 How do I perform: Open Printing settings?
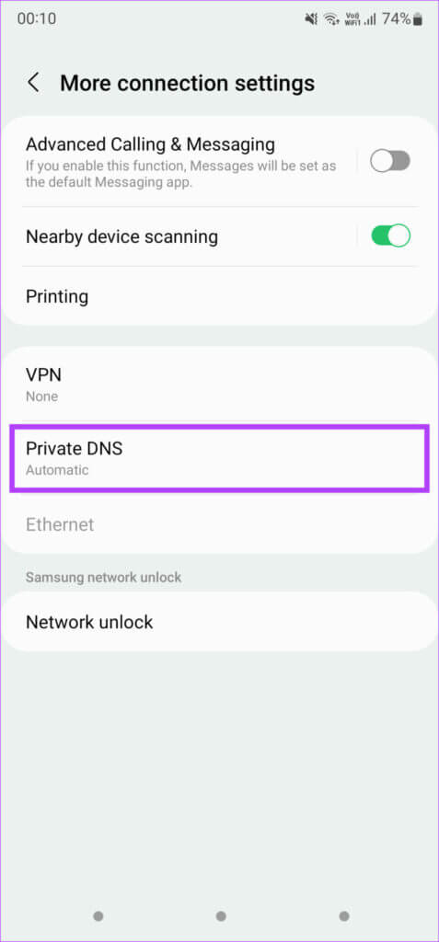(219, 297)
